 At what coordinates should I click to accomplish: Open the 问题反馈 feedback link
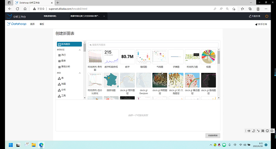coord(254,16)
